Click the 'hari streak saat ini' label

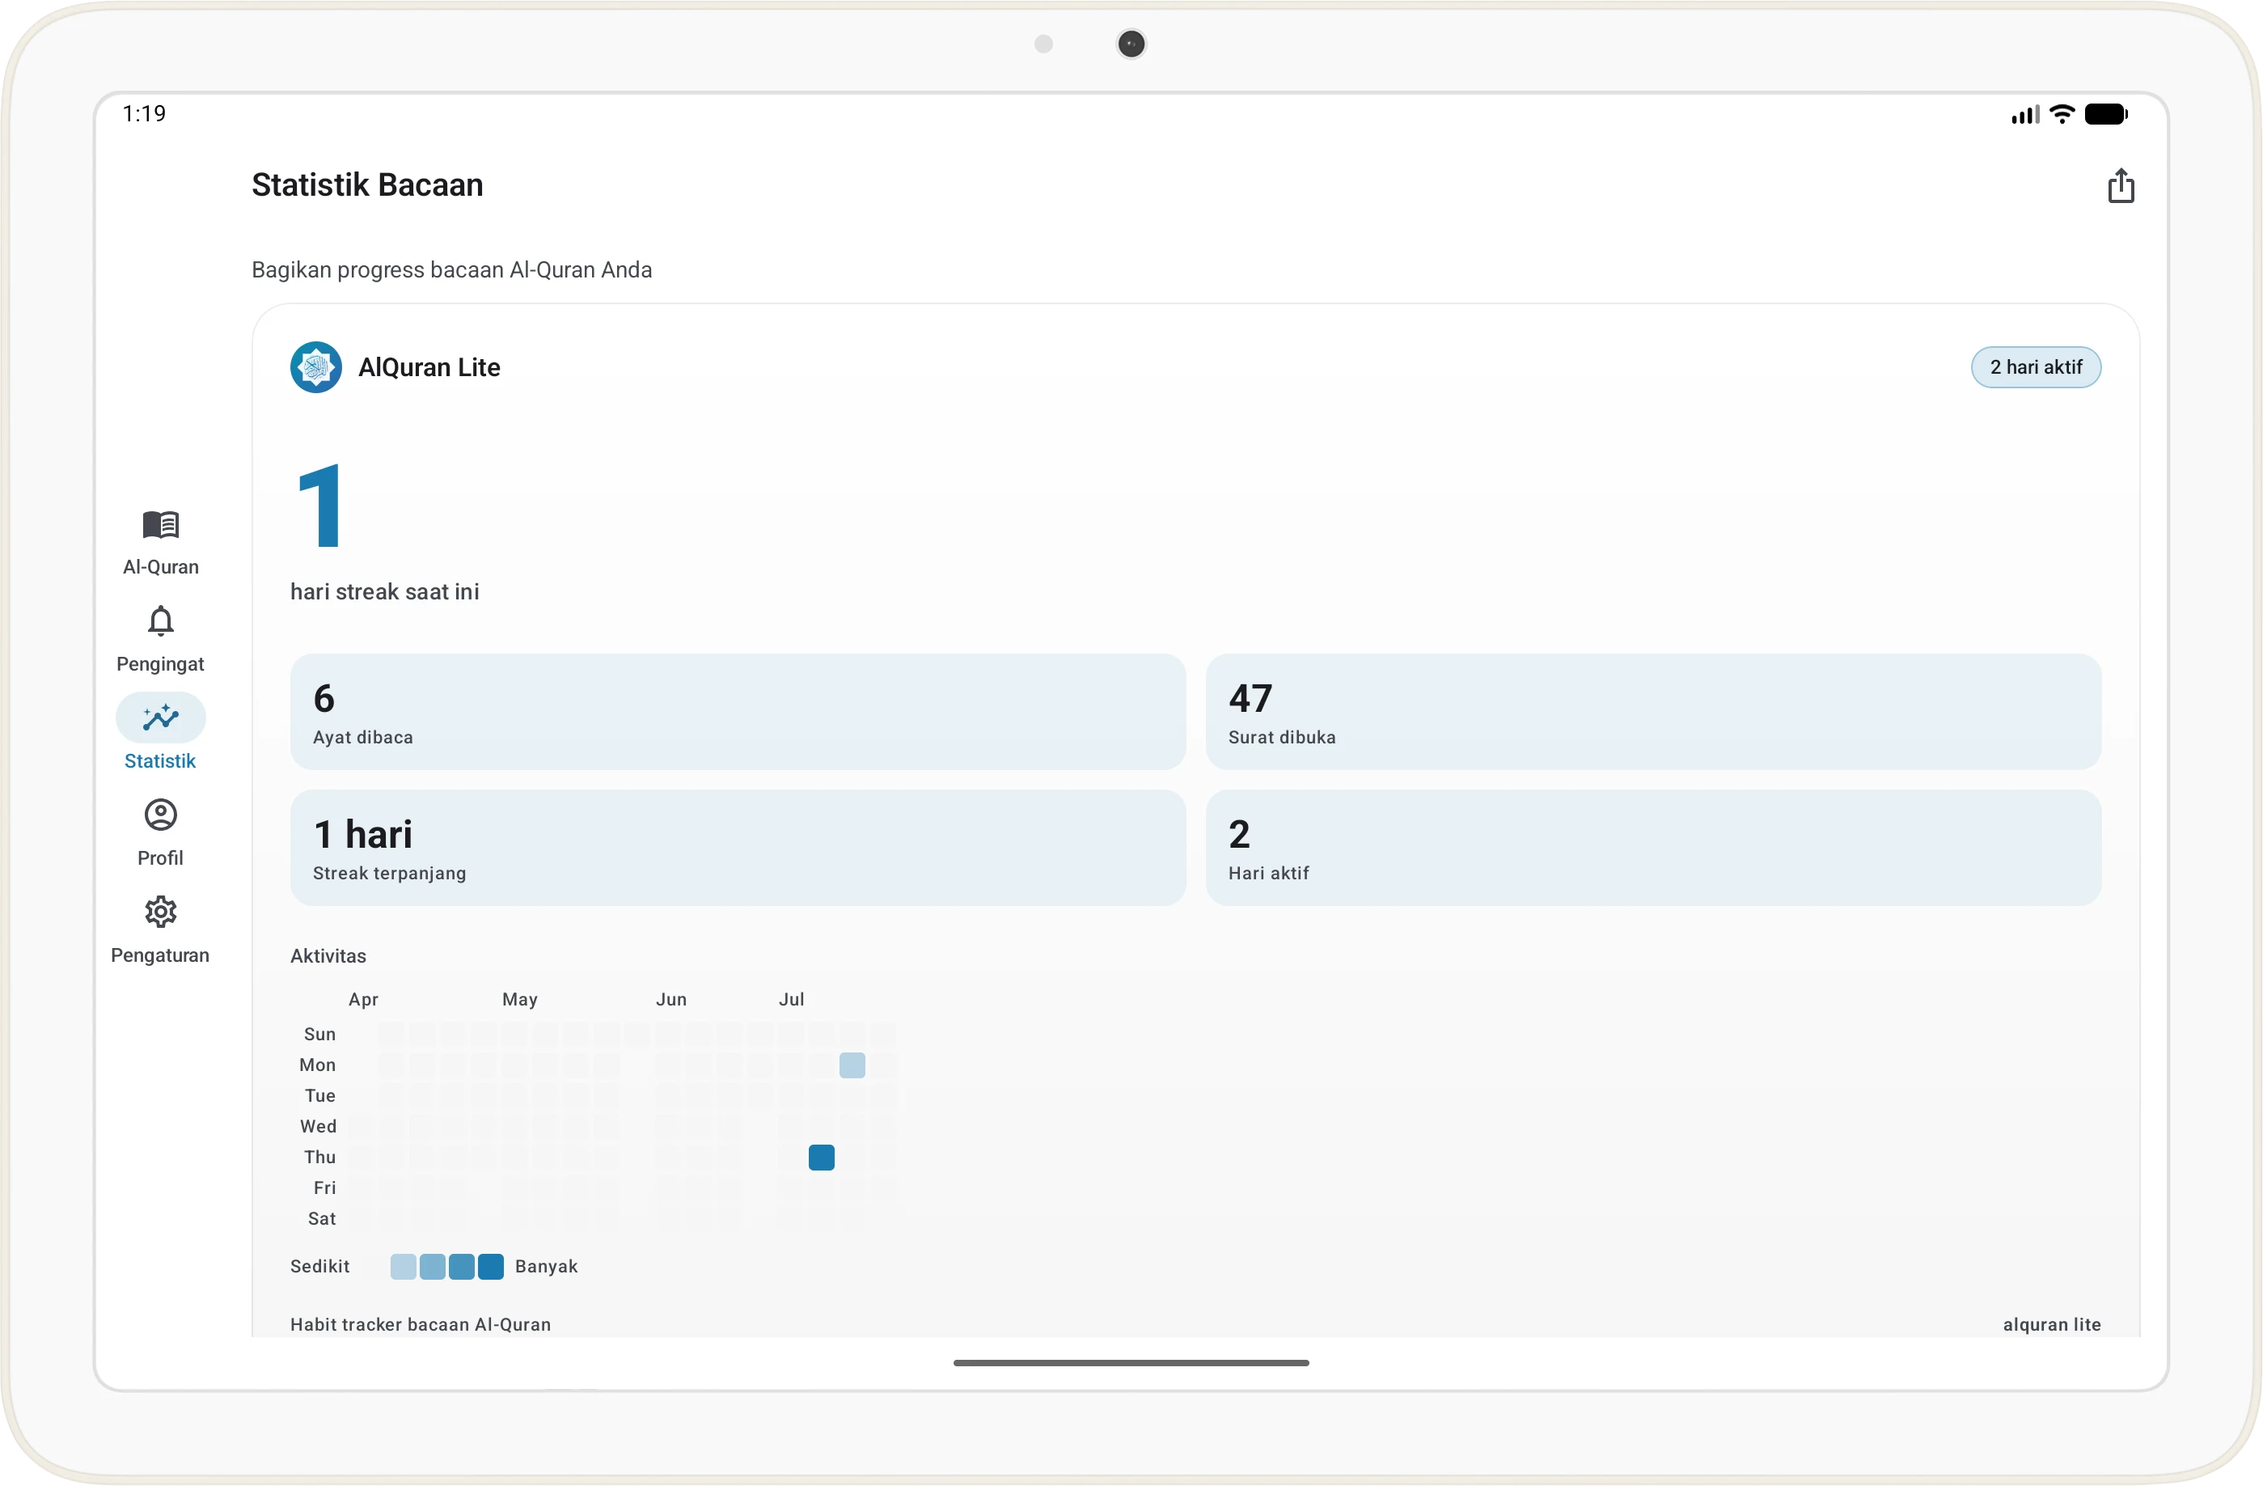pos(384,591)
